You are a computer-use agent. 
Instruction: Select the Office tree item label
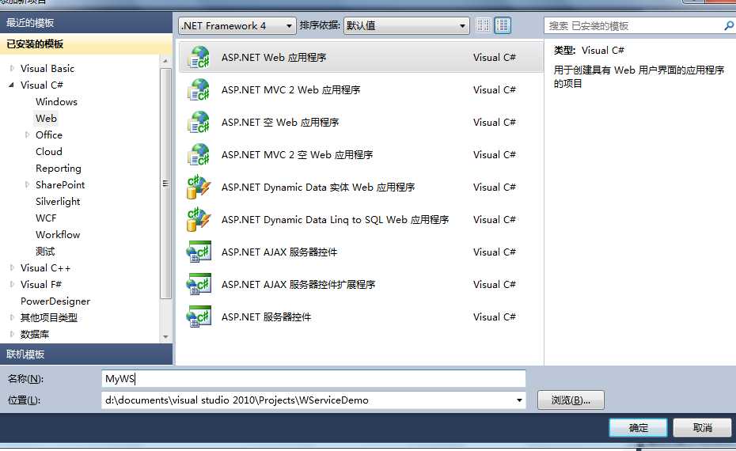(49, 135)
